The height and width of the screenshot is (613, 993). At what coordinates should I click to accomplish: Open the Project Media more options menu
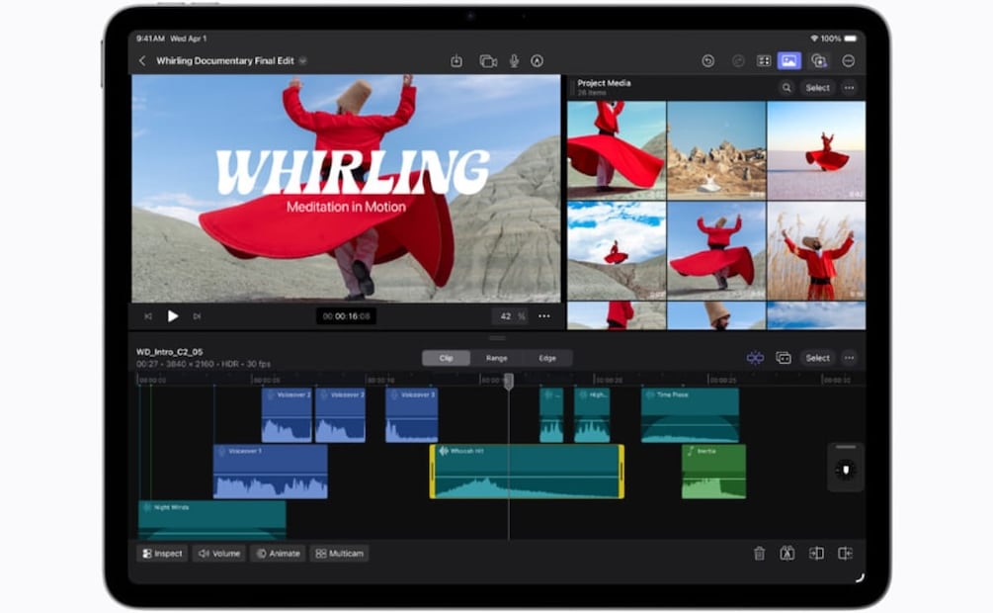849,88
